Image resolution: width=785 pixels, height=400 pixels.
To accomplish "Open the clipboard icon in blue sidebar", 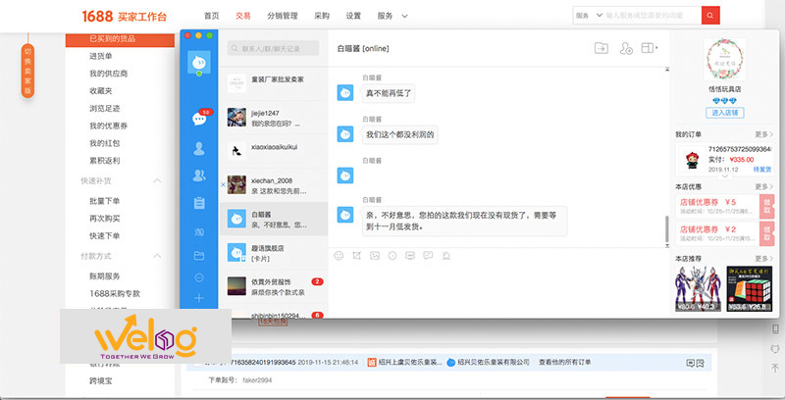I will (199, 203).
